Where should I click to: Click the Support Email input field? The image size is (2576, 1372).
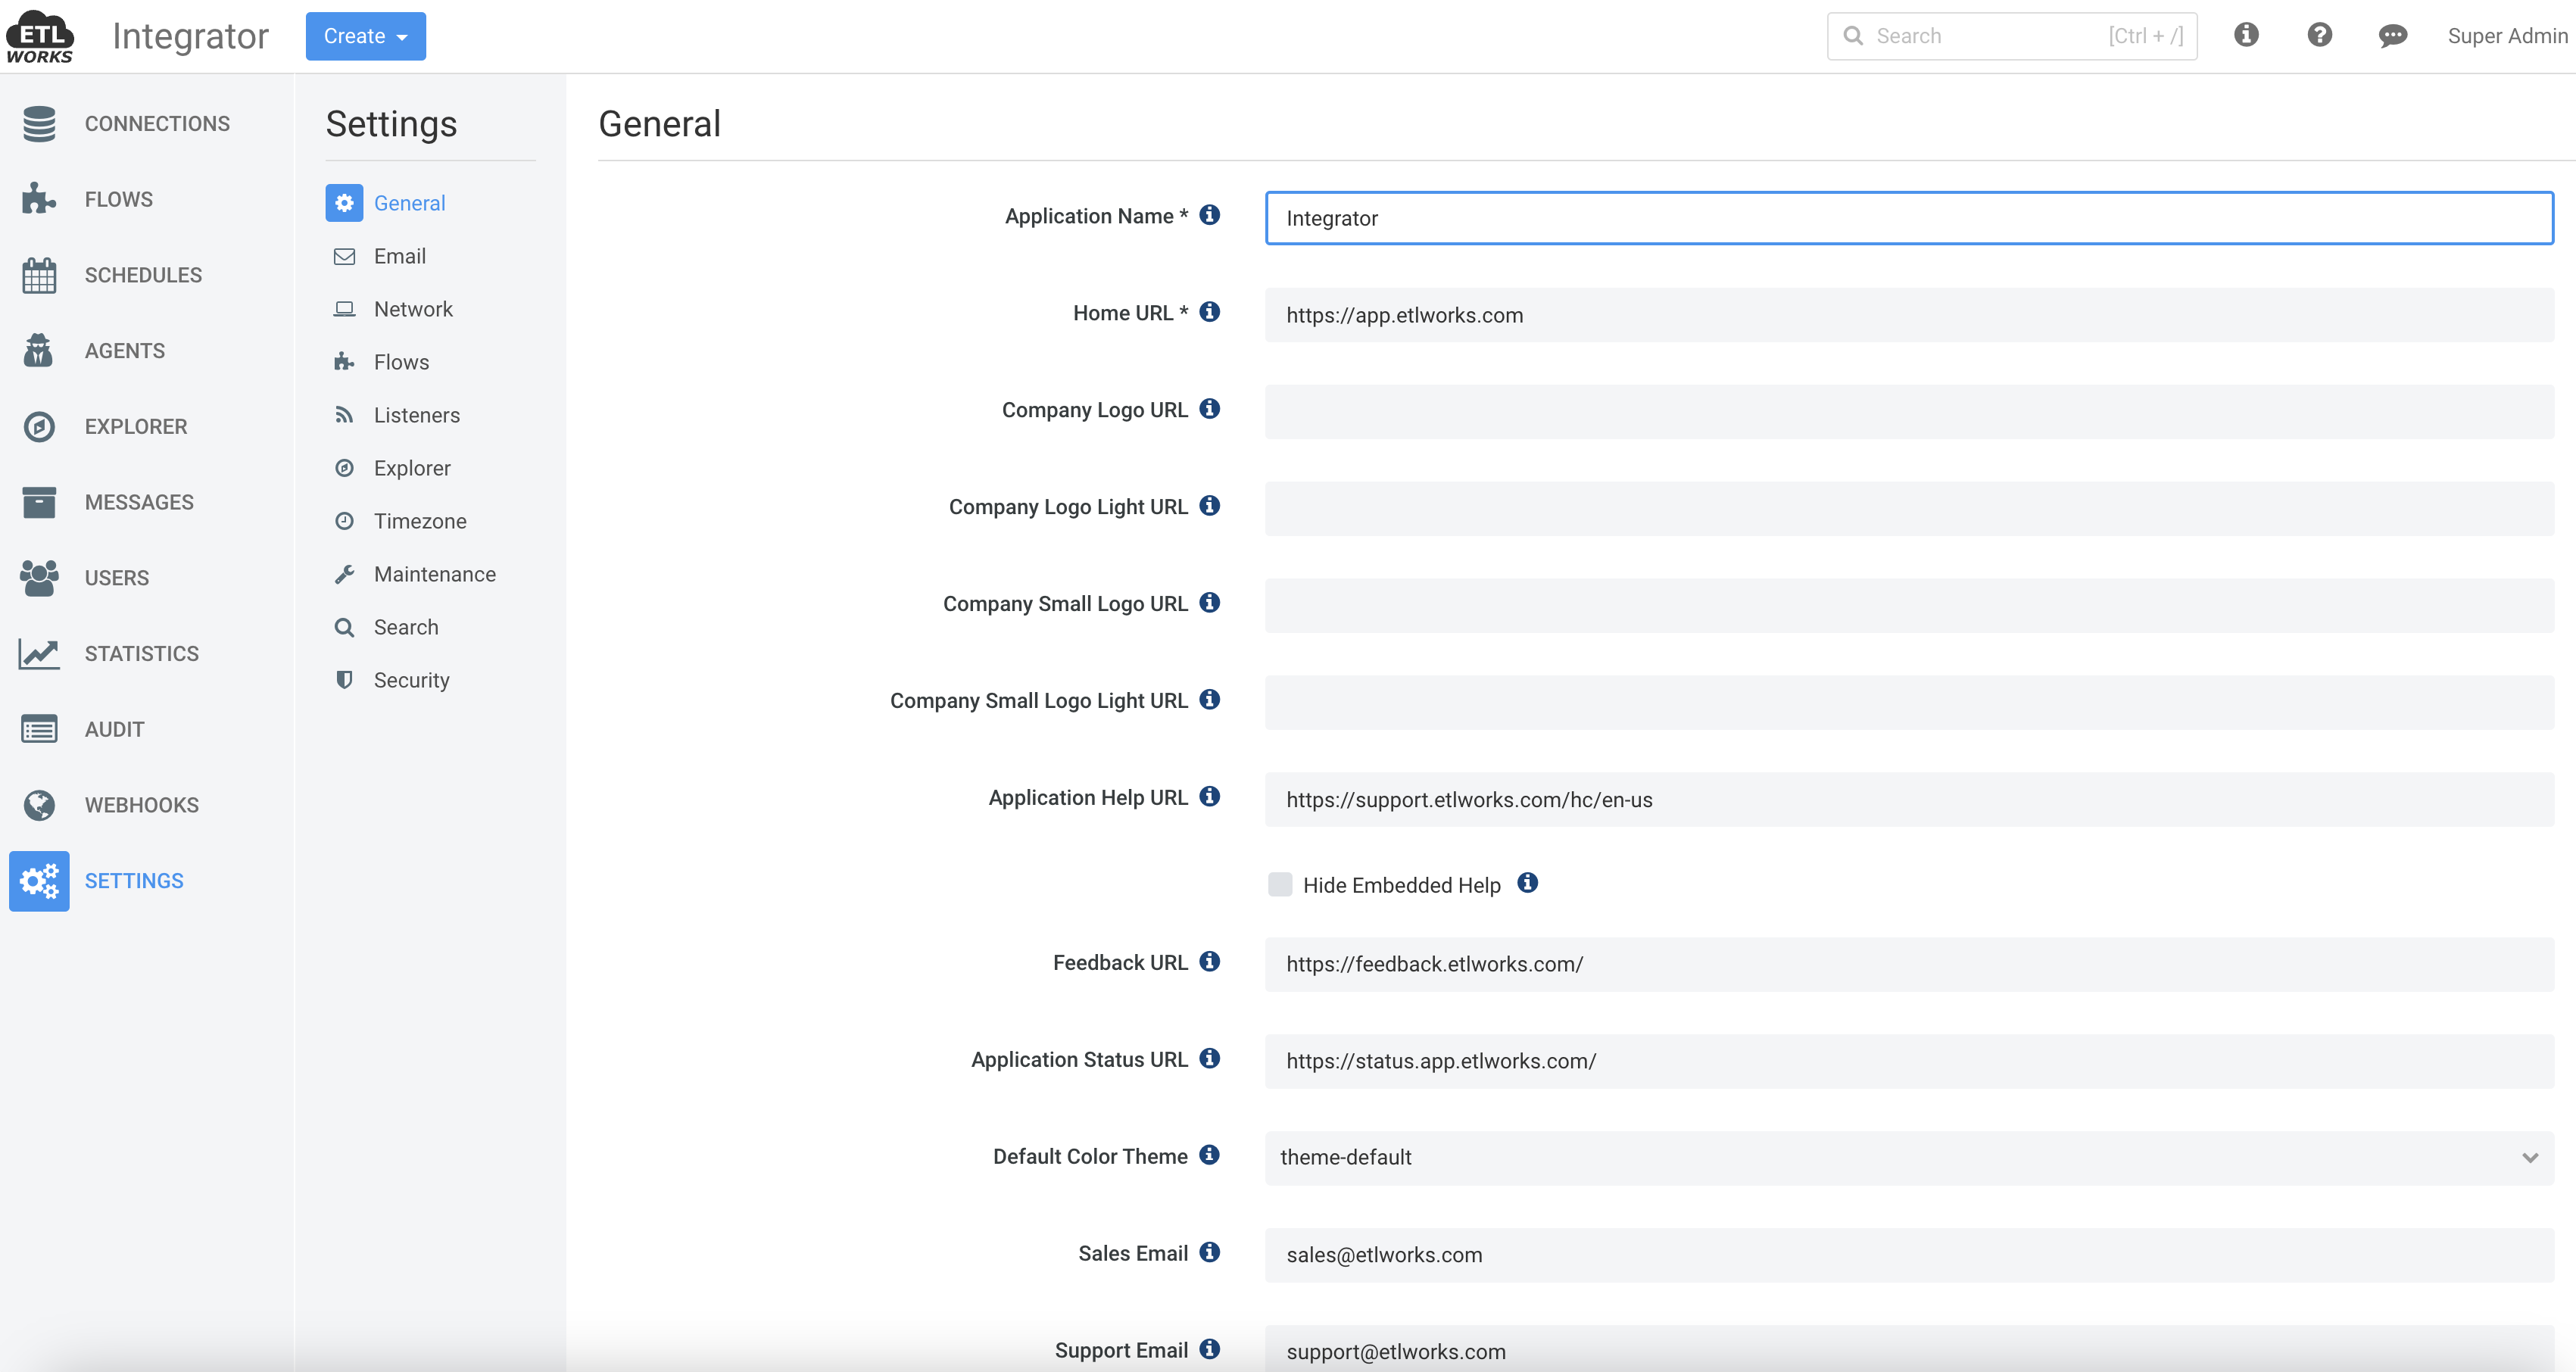pos(1908,1349)
